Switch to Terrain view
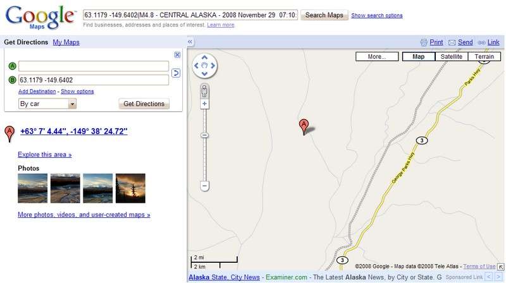The height and width of the screenshot is (283, 506). click(484, 56)
